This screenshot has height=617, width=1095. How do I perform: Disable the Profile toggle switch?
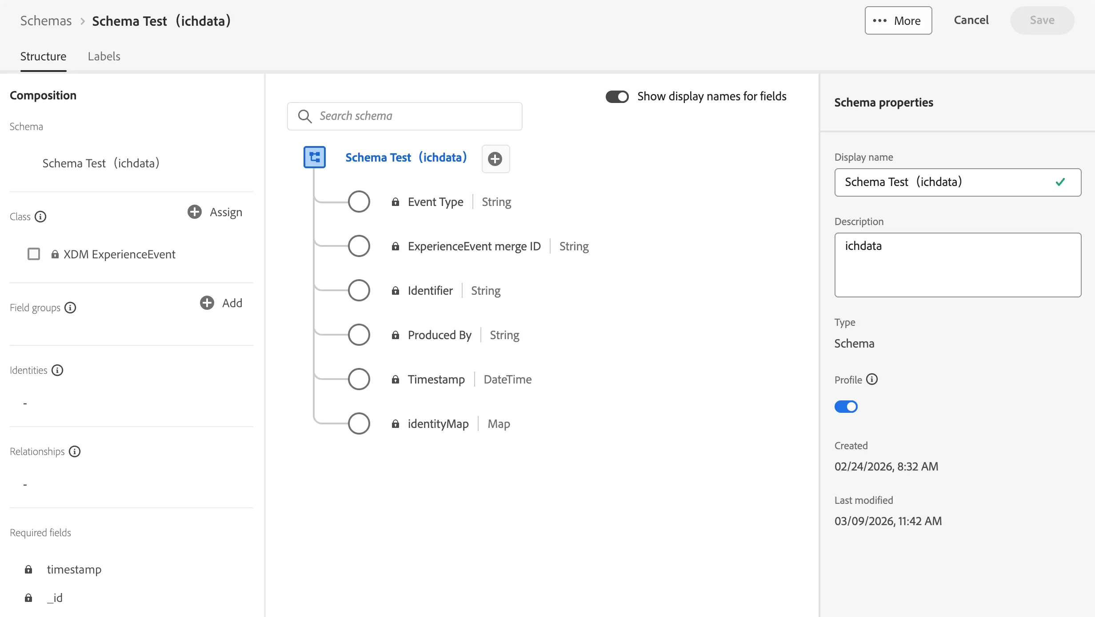(846, 407)
